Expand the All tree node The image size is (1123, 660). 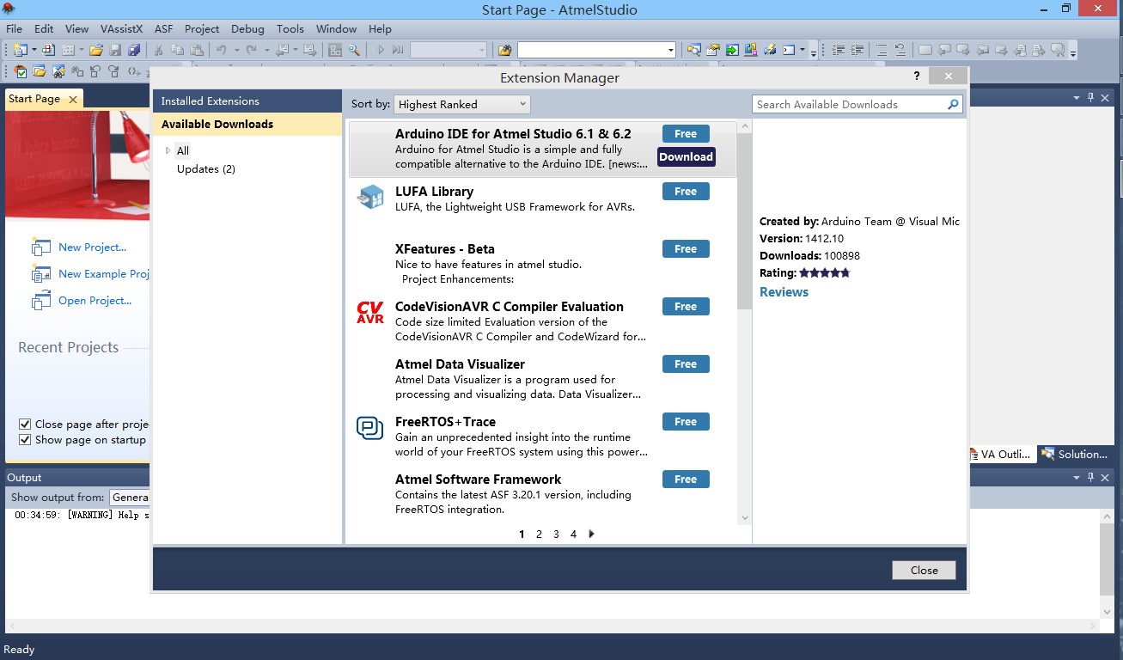tap(168, 150)
